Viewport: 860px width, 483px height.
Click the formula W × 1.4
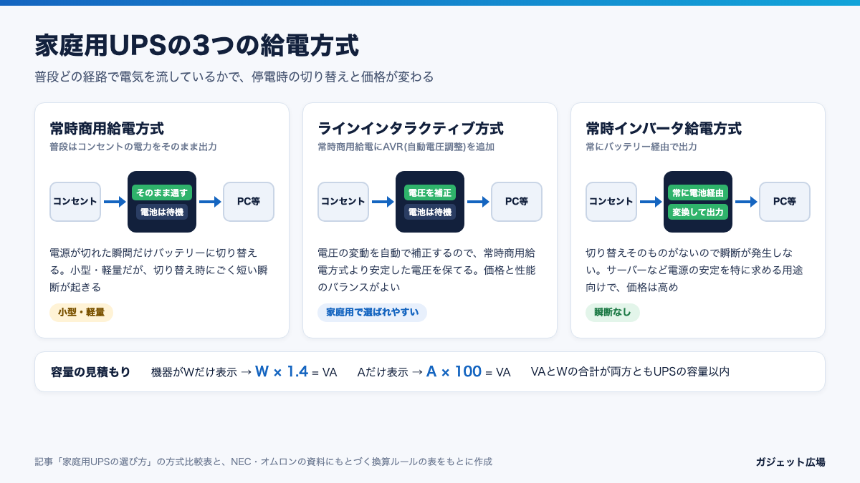click(x=282, y=371)
